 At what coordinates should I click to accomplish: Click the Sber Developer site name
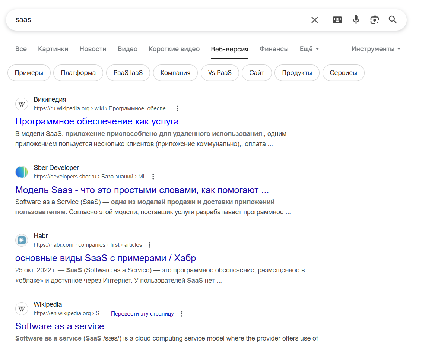pyautogui.click(x=56, y=168)
